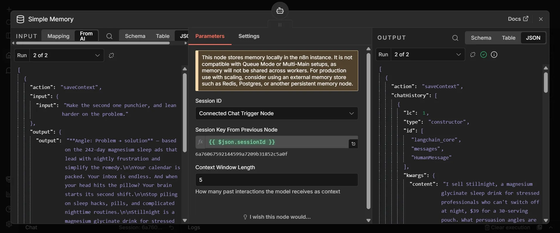
Task: Click the input horizontal scrollbar right arrow
Action: (x=186, y=43)
